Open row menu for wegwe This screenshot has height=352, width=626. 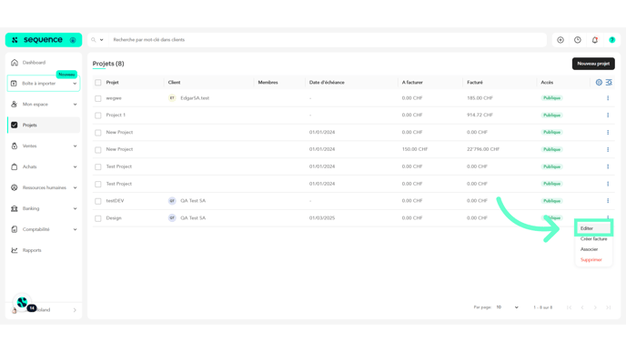[608, 98]
